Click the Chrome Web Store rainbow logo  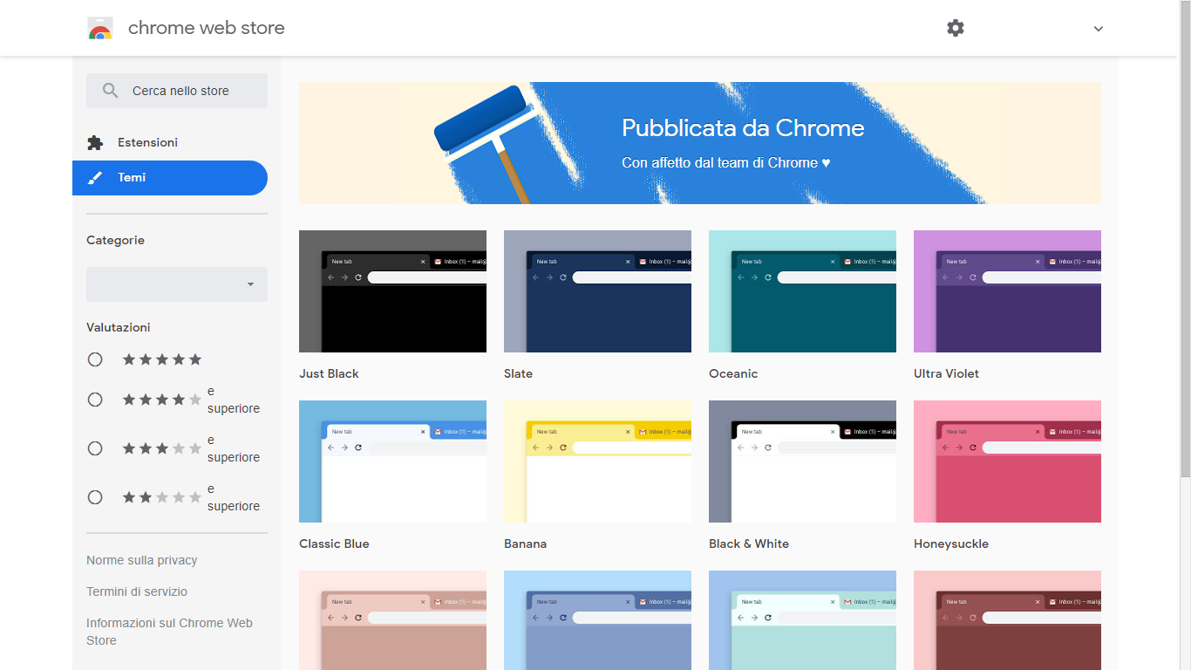tap(100, 29)
